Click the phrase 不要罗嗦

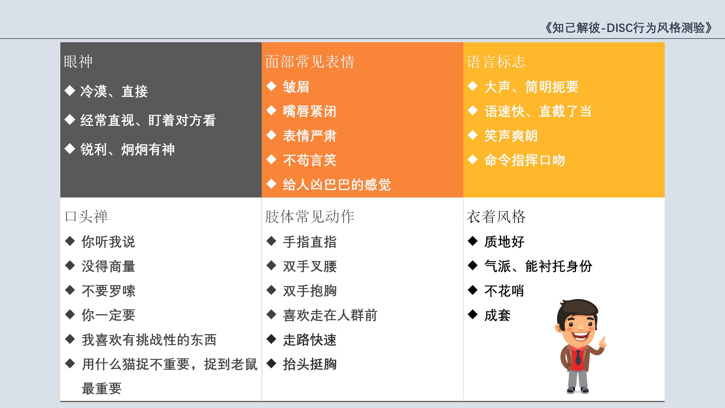tap(108, 291)
